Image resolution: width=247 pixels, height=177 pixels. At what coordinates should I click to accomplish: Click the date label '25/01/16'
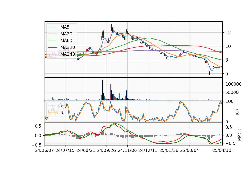pos(169,151)
